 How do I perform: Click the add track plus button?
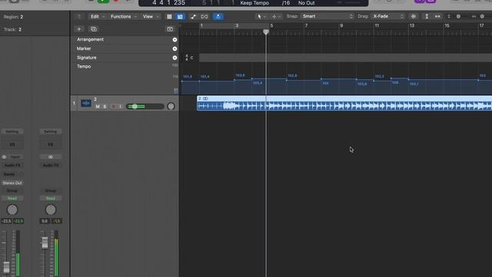click(x=79, y=29)
